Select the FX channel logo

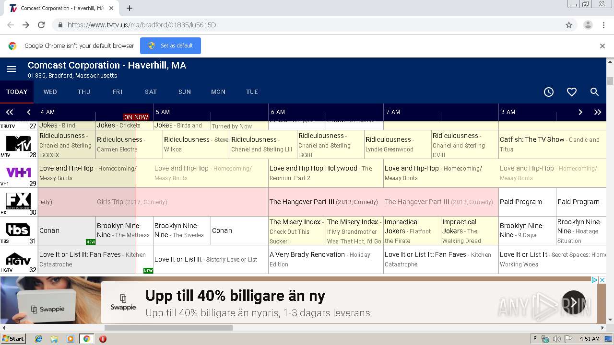18,202
